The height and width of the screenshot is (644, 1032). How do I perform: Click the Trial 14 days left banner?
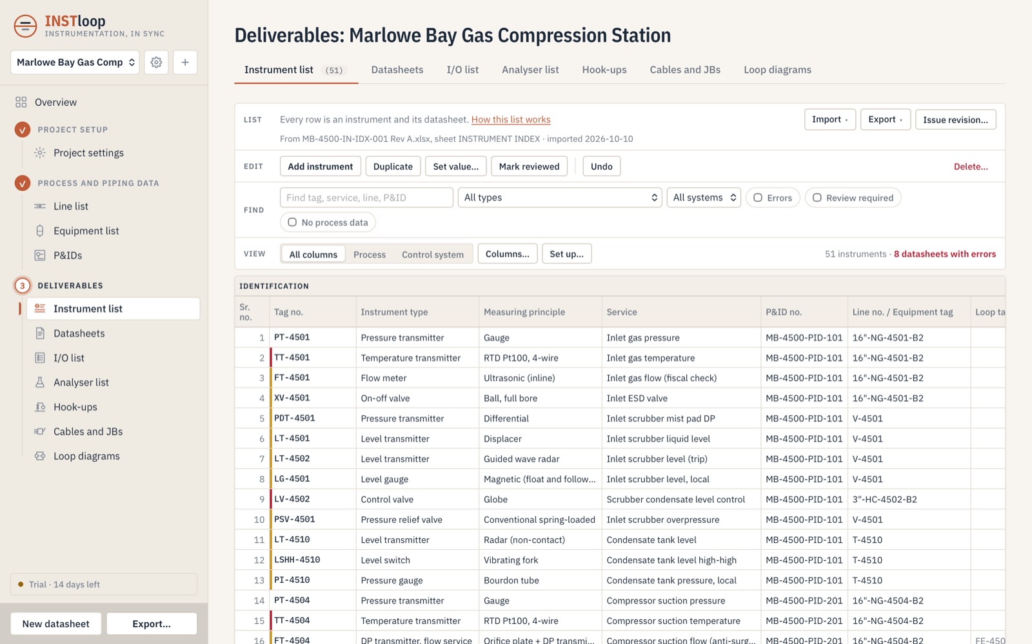(104, 584)
